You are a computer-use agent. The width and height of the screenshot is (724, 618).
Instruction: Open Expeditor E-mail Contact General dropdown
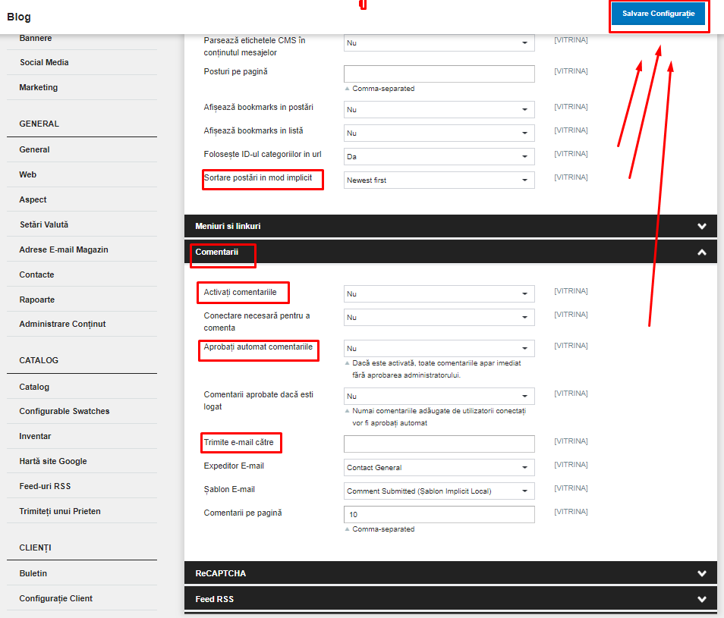(x=439, y=468)
